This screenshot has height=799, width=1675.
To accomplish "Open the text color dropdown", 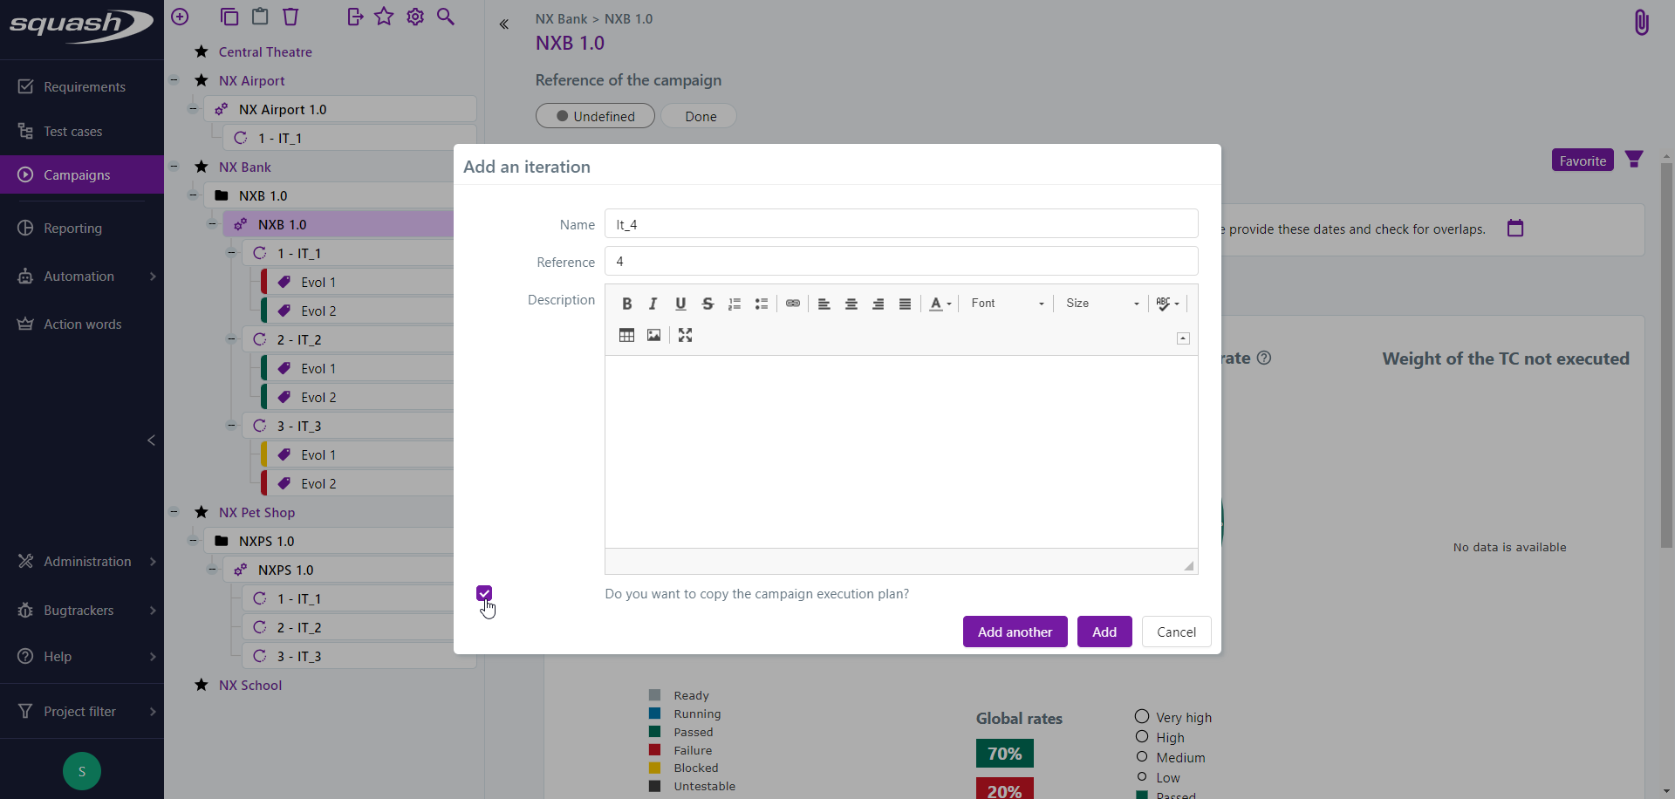I will point(940,304).
